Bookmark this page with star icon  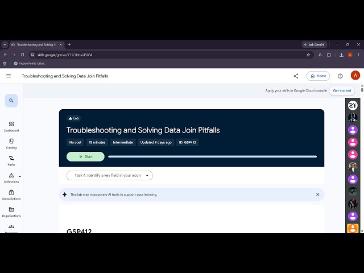(x=308, y=55)
